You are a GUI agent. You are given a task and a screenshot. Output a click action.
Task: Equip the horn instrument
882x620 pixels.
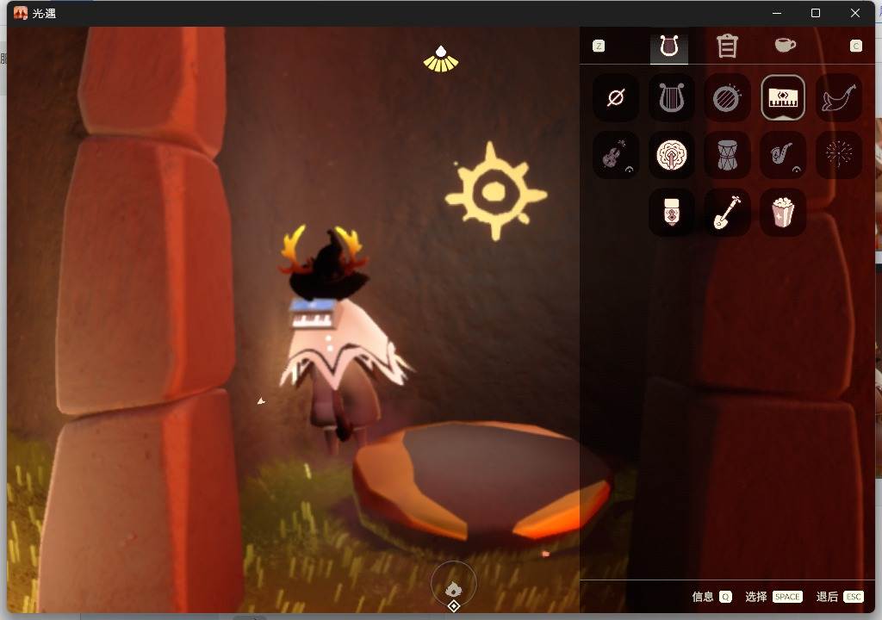click(838, 98)
